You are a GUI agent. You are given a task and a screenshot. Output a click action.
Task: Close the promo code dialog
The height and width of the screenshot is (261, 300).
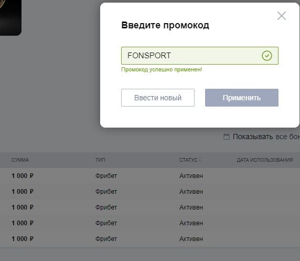[282, 16]
